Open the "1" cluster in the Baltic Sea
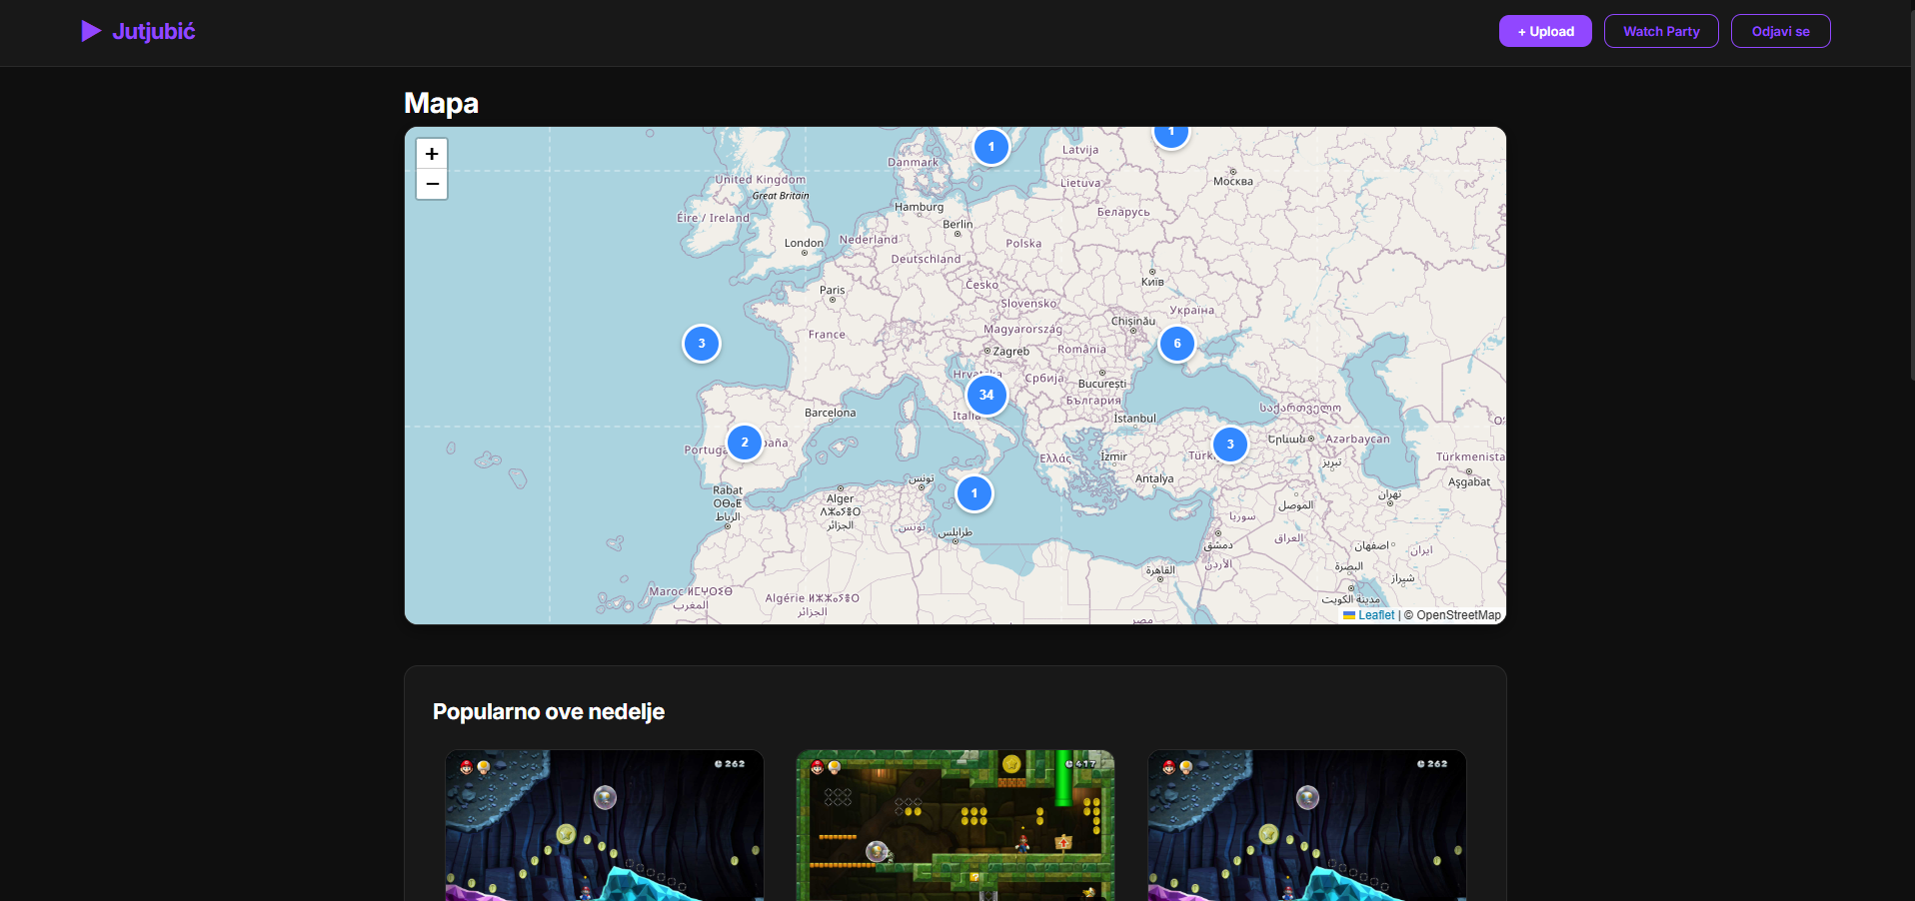The width and height of the screenshot is (1915, 901). coord(990,146)
